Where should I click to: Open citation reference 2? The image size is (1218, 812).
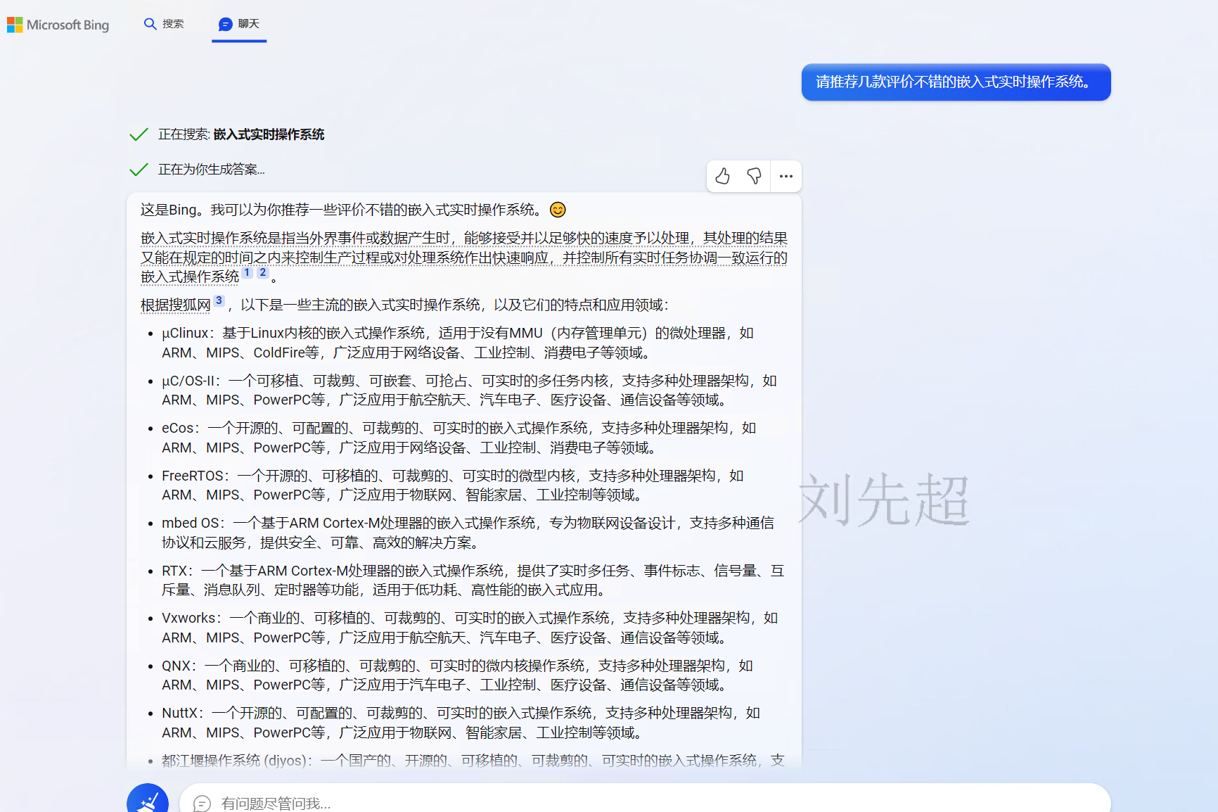(262, 272)
